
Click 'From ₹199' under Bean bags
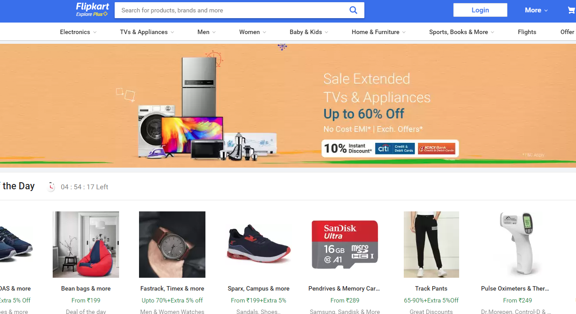pos(86,300)
